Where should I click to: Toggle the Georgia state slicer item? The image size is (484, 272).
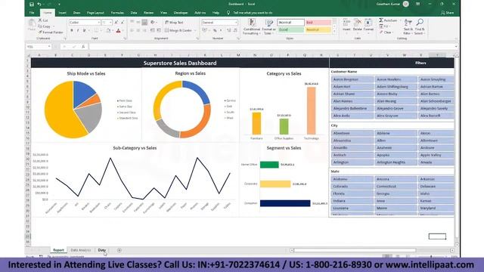pyautogui.click(x=396, y=193)
